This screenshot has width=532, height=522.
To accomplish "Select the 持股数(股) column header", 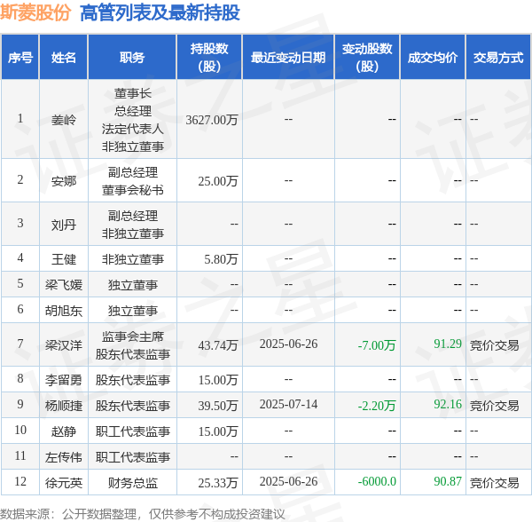I will (209, 58).
